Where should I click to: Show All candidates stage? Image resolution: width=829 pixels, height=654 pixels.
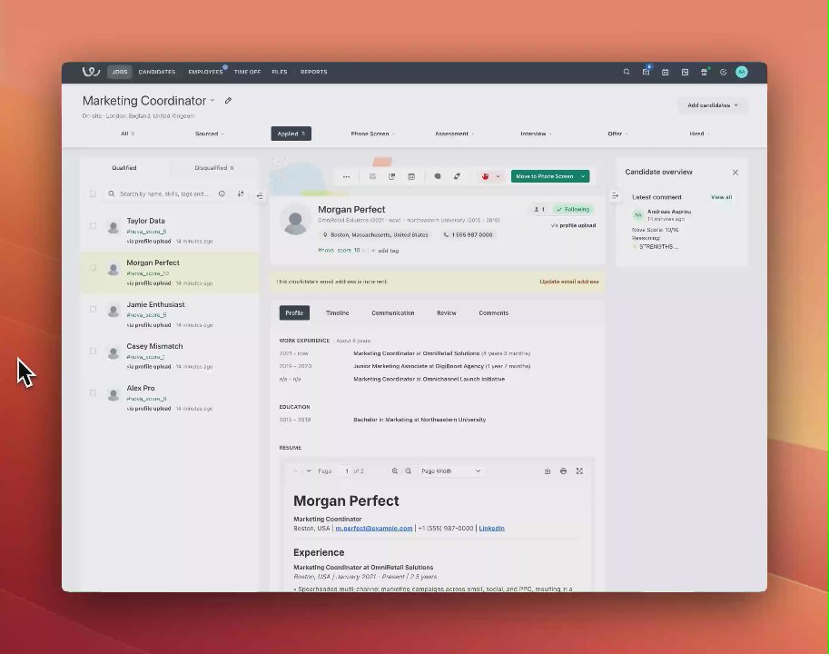(127, 134)
